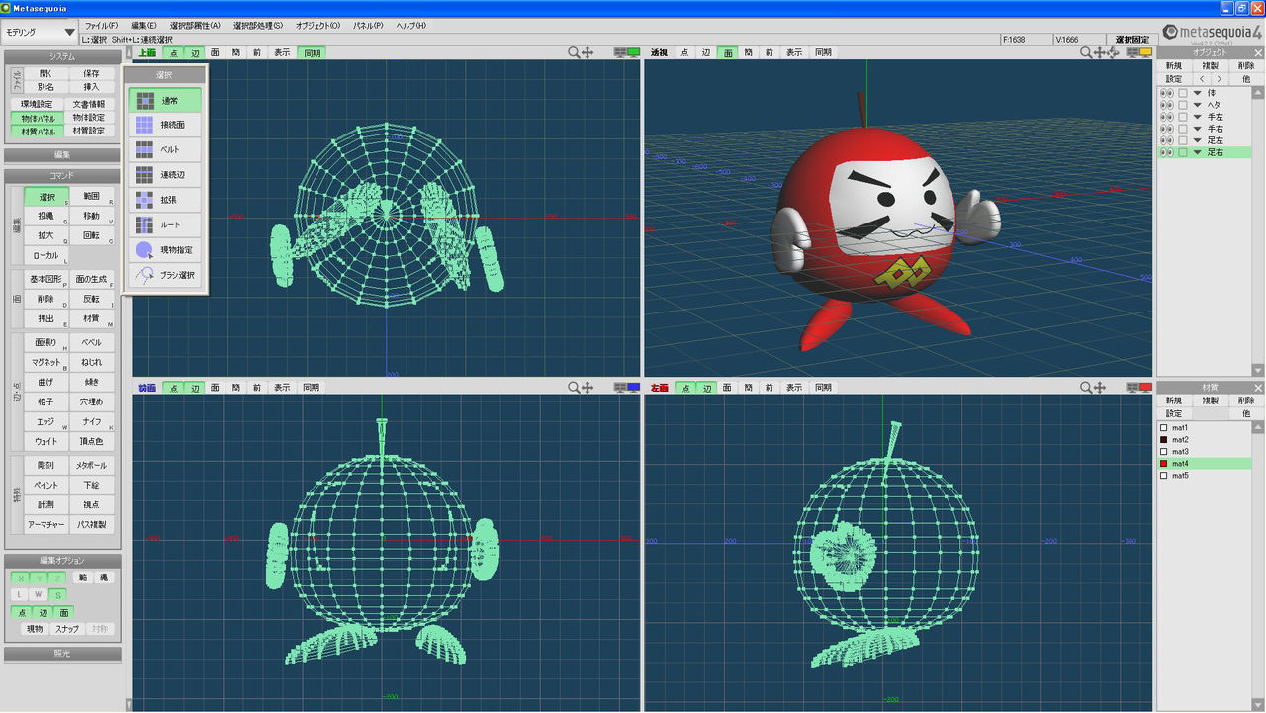Viewport: 1266px width, 713px height.
Task: Toggle S coordinate mode option
Action: [57, 595]
